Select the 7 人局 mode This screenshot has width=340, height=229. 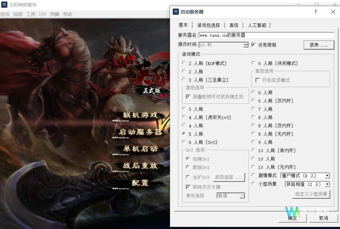point(253,109)
